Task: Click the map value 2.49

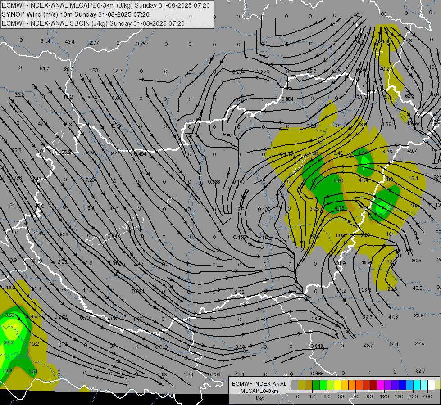Action: (x=420, y=343)
